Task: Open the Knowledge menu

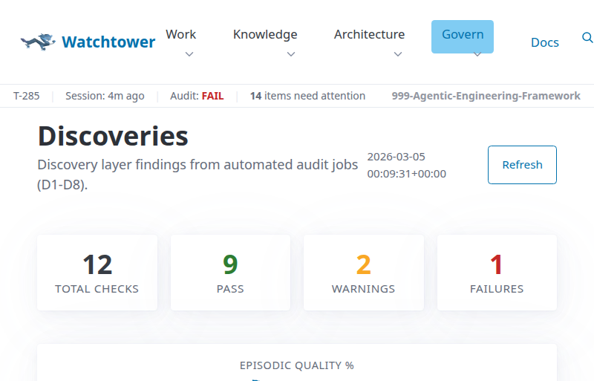Action: pos(265,34)
